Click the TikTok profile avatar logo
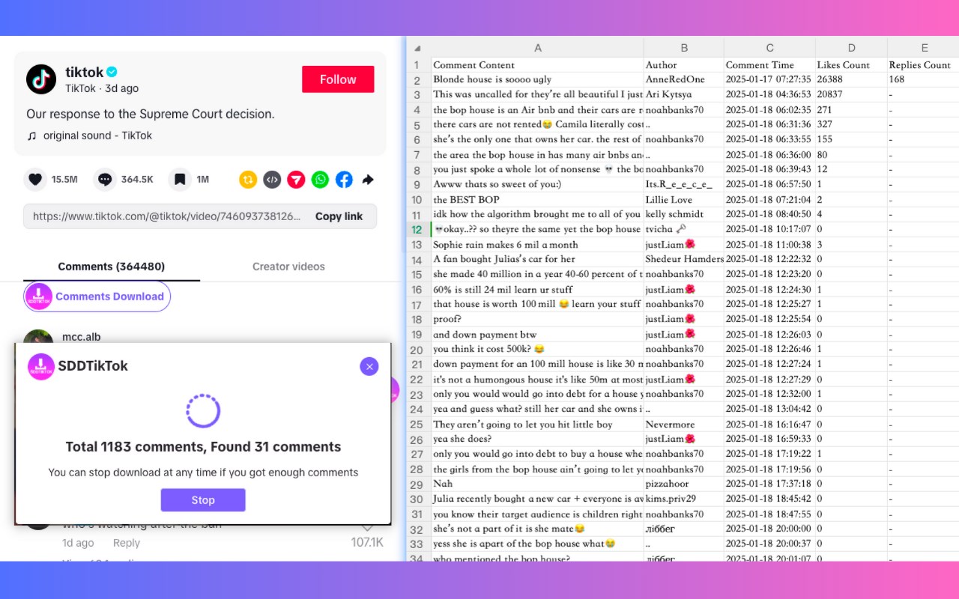This screenshot has height=599, width=959. click(x=41, y=79)
